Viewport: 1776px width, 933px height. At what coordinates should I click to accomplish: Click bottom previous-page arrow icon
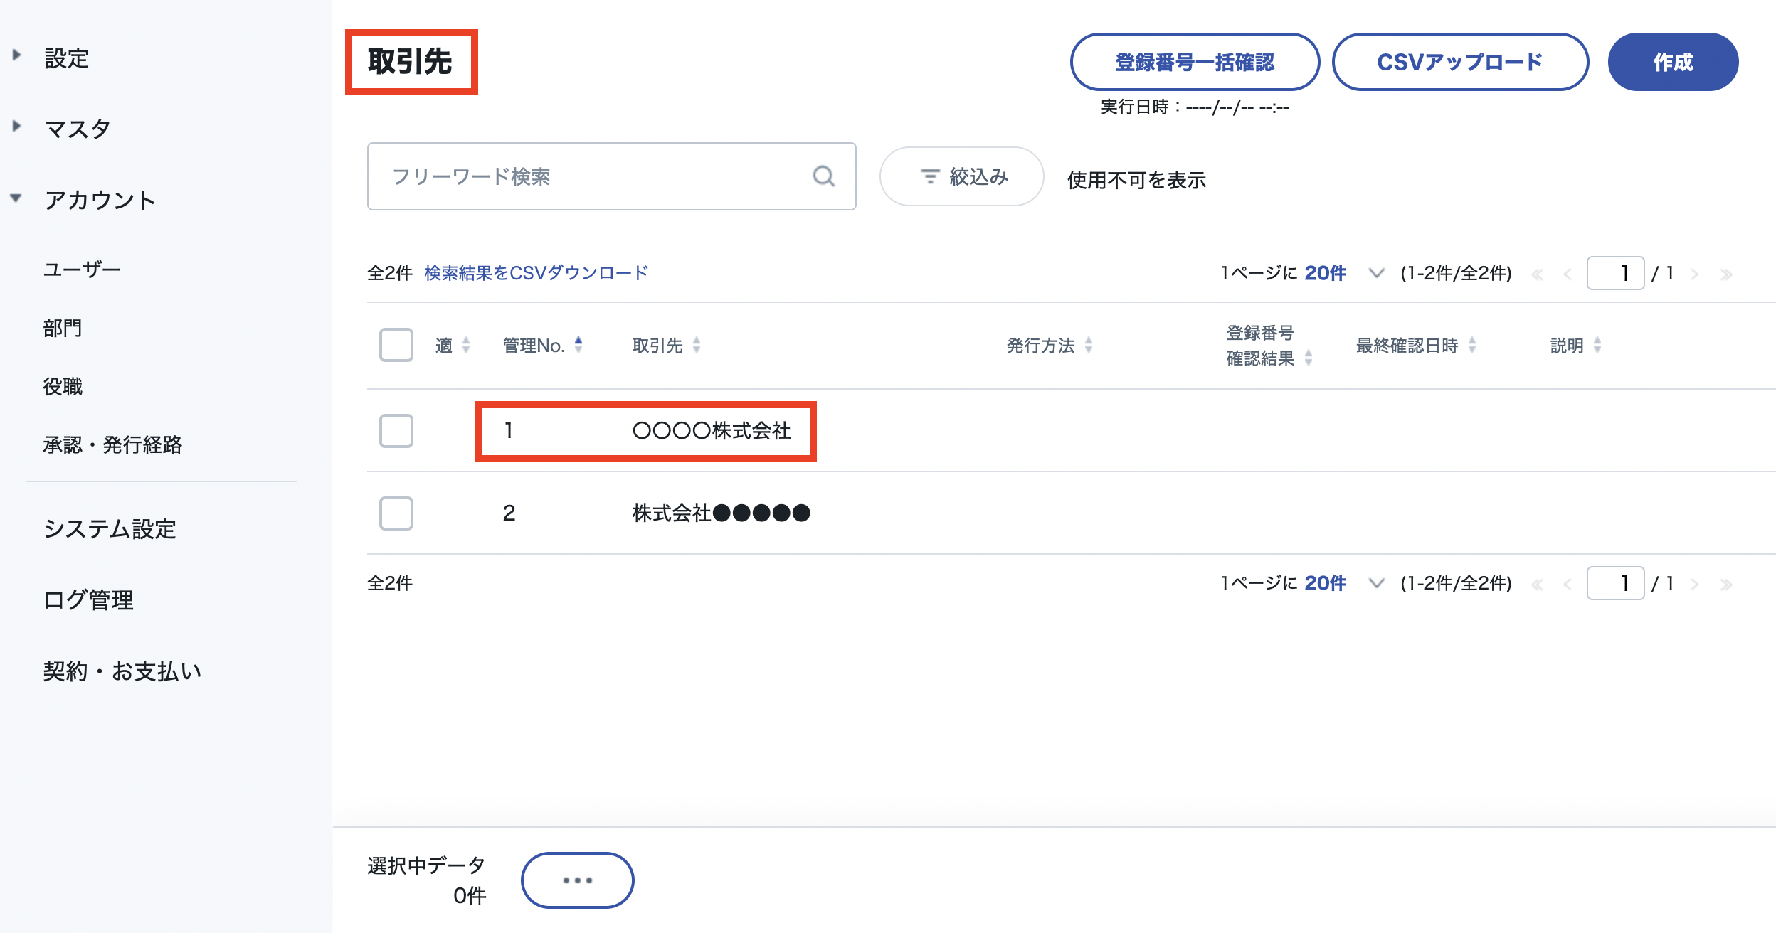(x=1568, y=585)
